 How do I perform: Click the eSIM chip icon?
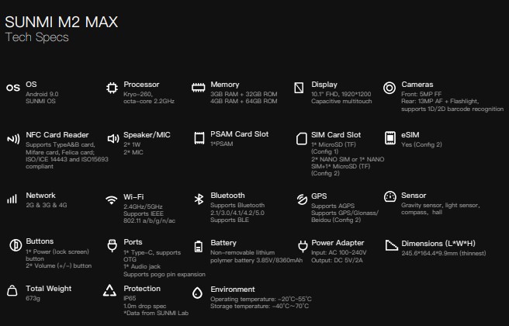tap(390, 138)
